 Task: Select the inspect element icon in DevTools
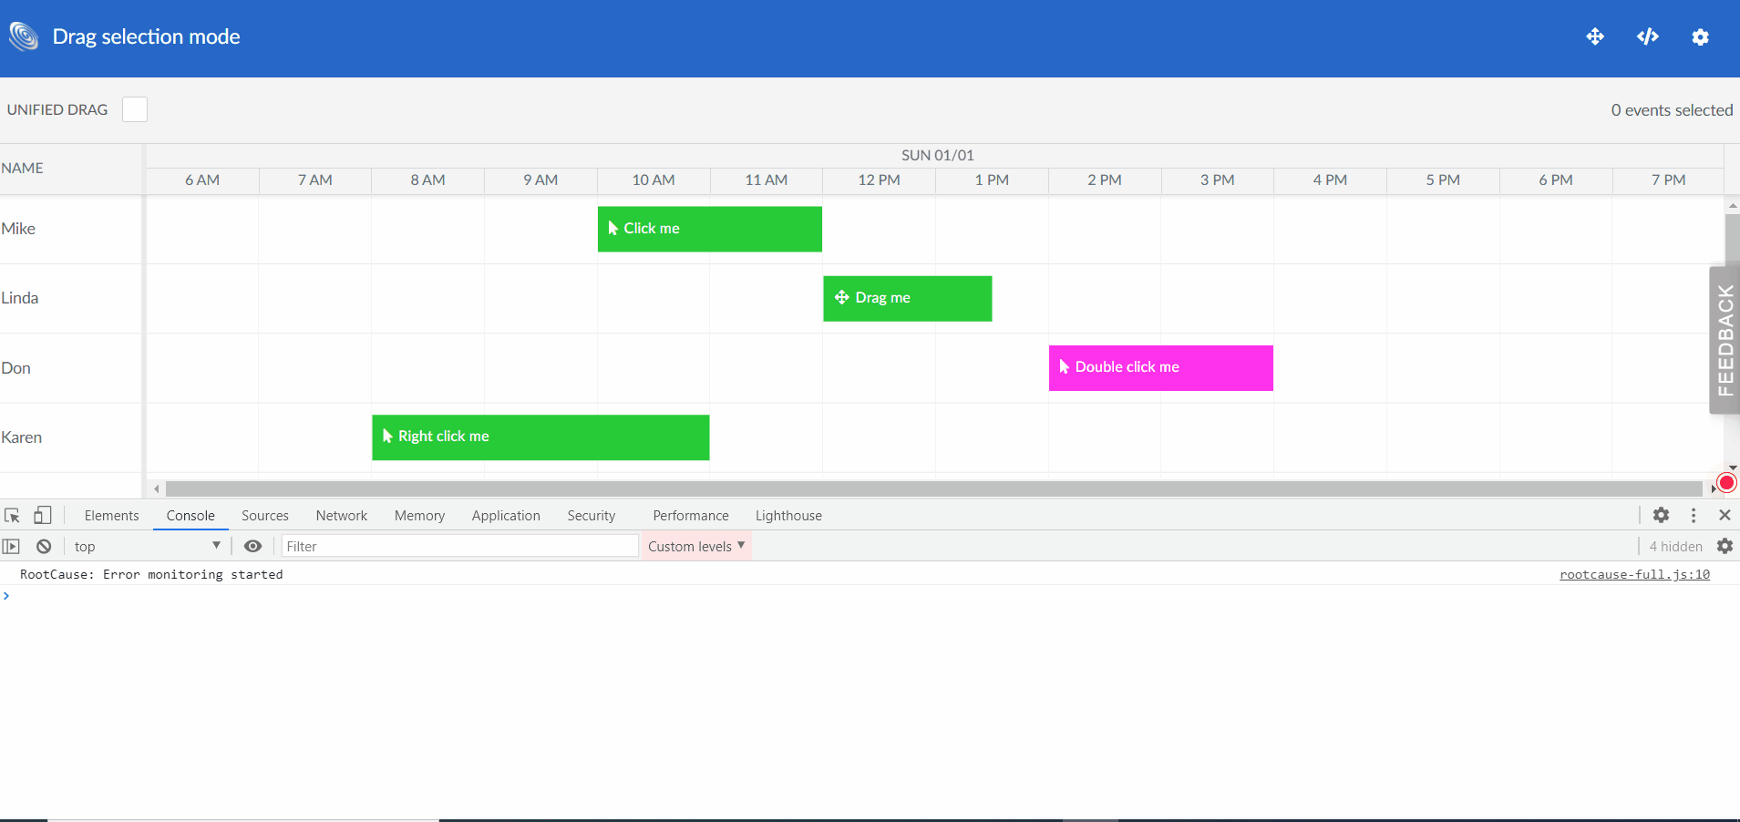pos(12,515)
